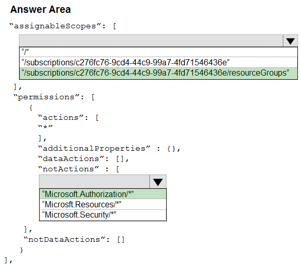This screenshot has height=267, width=301.
Task: Click the "notDataActions" key text
Action: pos(64,239)
